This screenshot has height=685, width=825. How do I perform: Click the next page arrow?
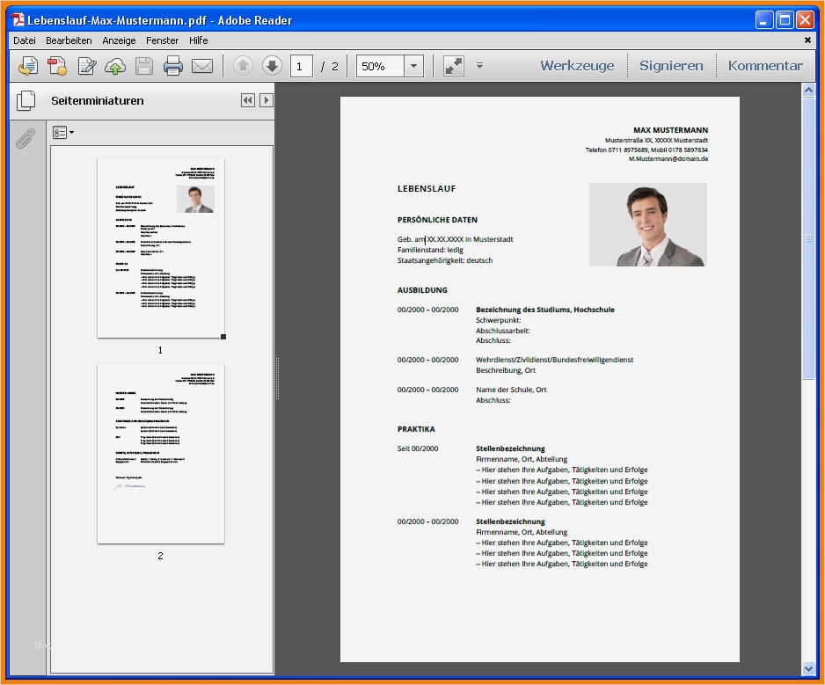(272, 65)
